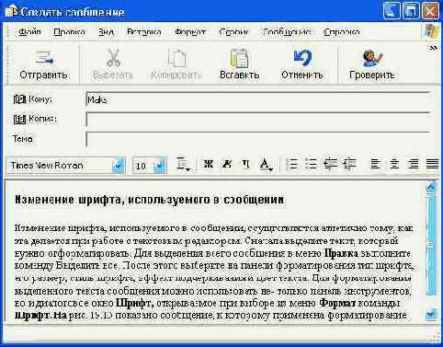This screenshot has width=443, height=347.
Task: Open the font color picker
Action: (x=266, y=165)
